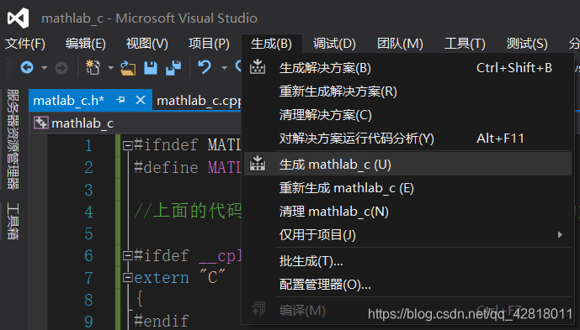This screenshot has height=330, width=580.
Task: Open the 团队(M) menu
Action: click(x=400, y=44)
